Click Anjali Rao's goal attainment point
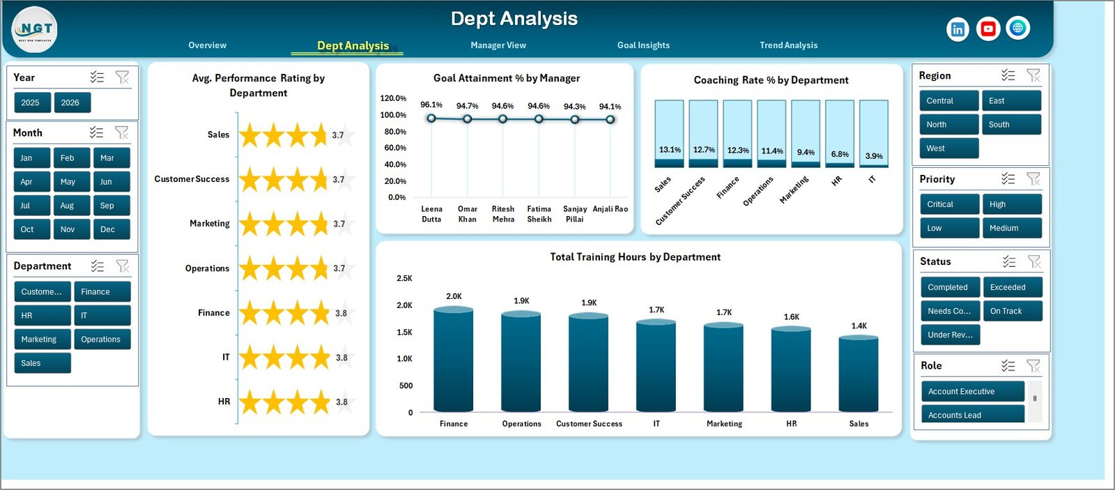The width and height of the screenshot is (1115, 490). (x=610, y=119)
